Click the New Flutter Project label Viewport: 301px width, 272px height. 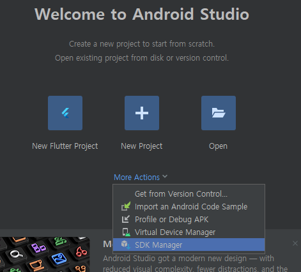tap(65, 146)
